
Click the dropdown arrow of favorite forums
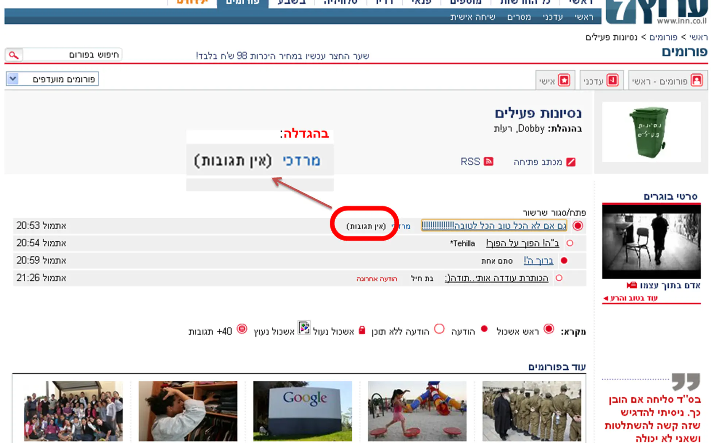tap(13, 79)
